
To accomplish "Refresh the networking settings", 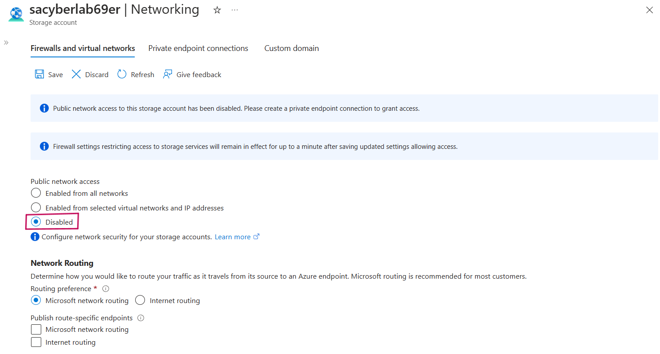I will tap(121, 74).
